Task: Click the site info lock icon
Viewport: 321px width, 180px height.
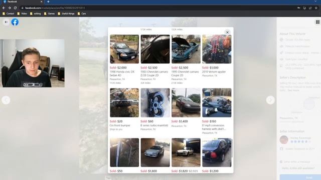Action: click(x=22, y=8)
